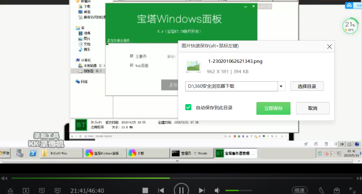Select 计算机 in the explorer tree
The width and height of the screenshot is (362, 194).
coord(83,60)
